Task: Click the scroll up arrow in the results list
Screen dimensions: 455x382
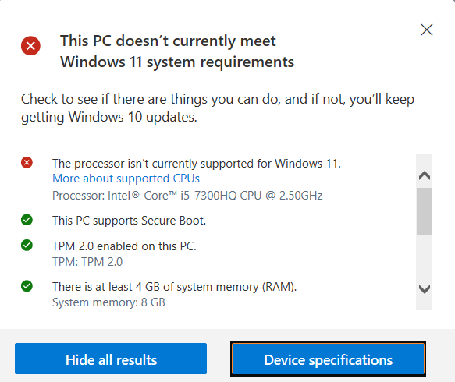Action: point(425,175)
